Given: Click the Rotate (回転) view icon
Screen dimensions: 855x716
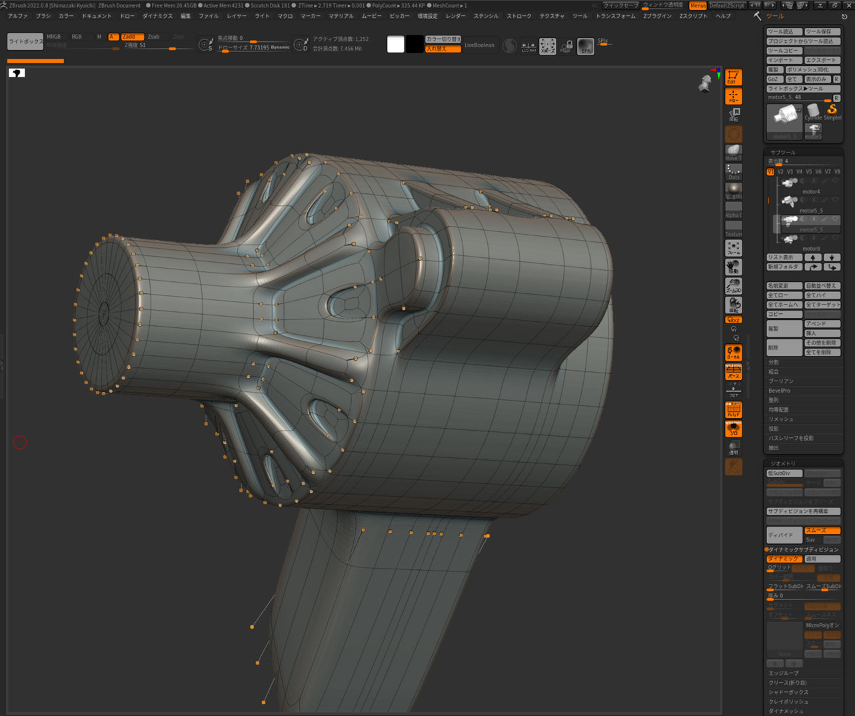Looking at the screenshot, I should pos(733,305).
